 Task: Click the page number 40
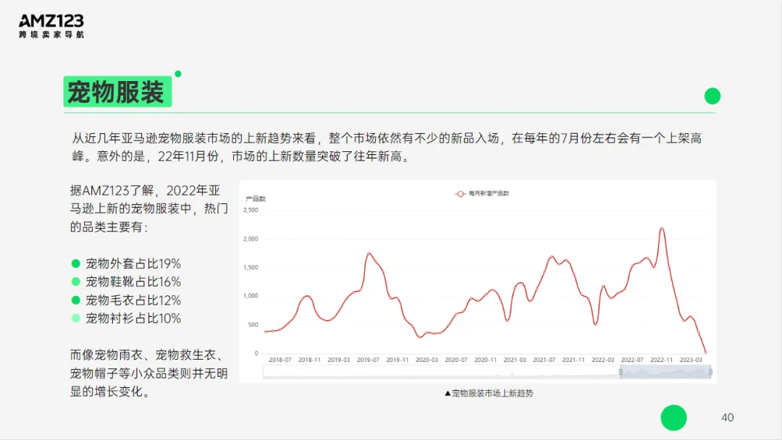[728, 418]
